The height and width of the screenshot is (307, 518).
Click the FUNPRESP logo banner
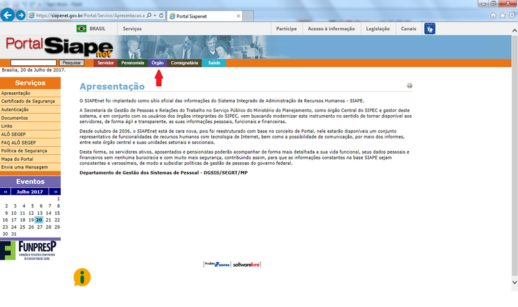click(x=29, y=250)
